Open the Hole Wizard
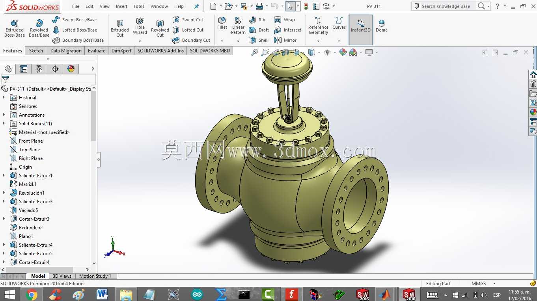 (140, 26)
